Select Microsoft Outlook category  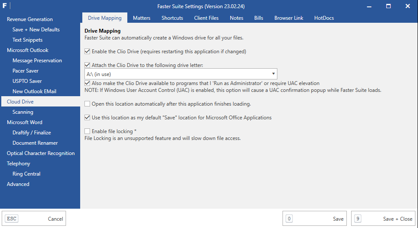[28, 50]
